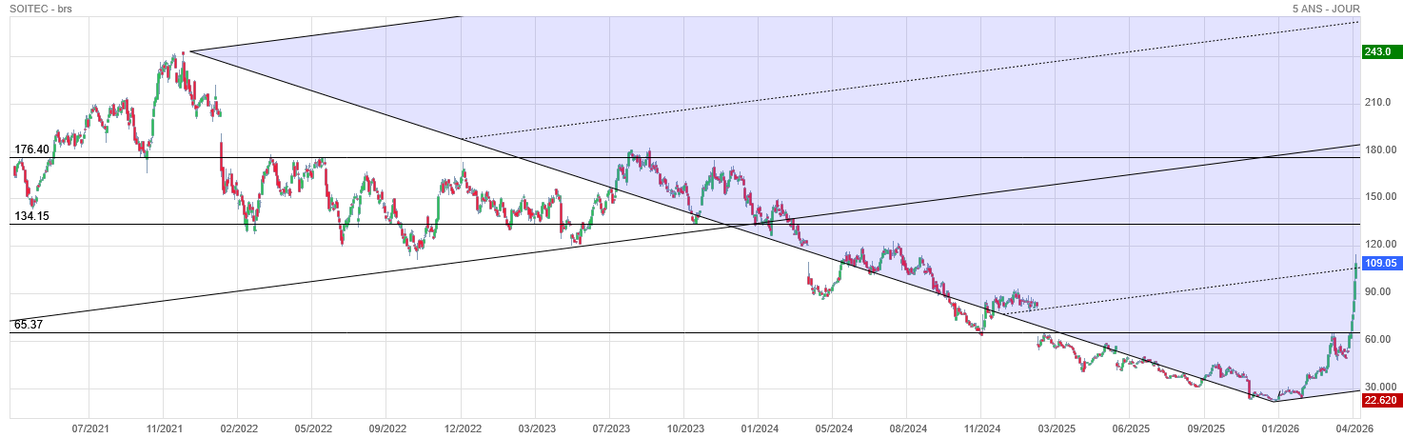Click the 176.40 horizontal level label
Viewport: 1403px width, 438px height.
click(31, 149)
